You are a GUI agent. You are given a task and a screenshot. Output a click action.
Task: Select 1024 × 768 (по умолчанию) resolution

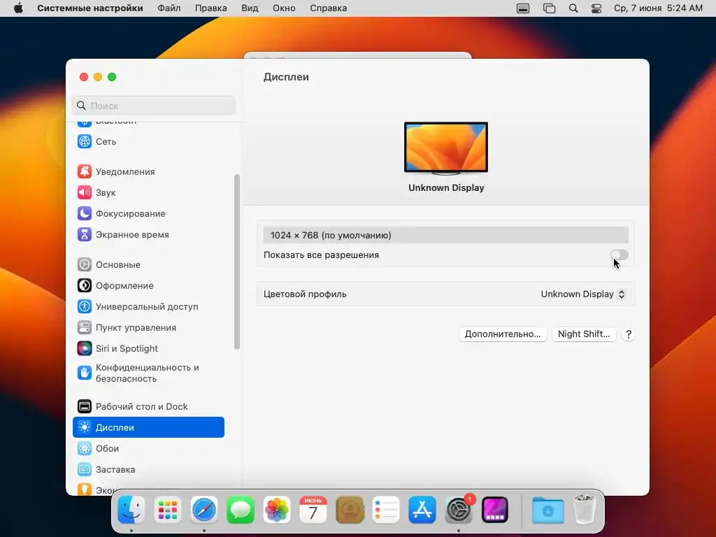[x=446, y=235]
